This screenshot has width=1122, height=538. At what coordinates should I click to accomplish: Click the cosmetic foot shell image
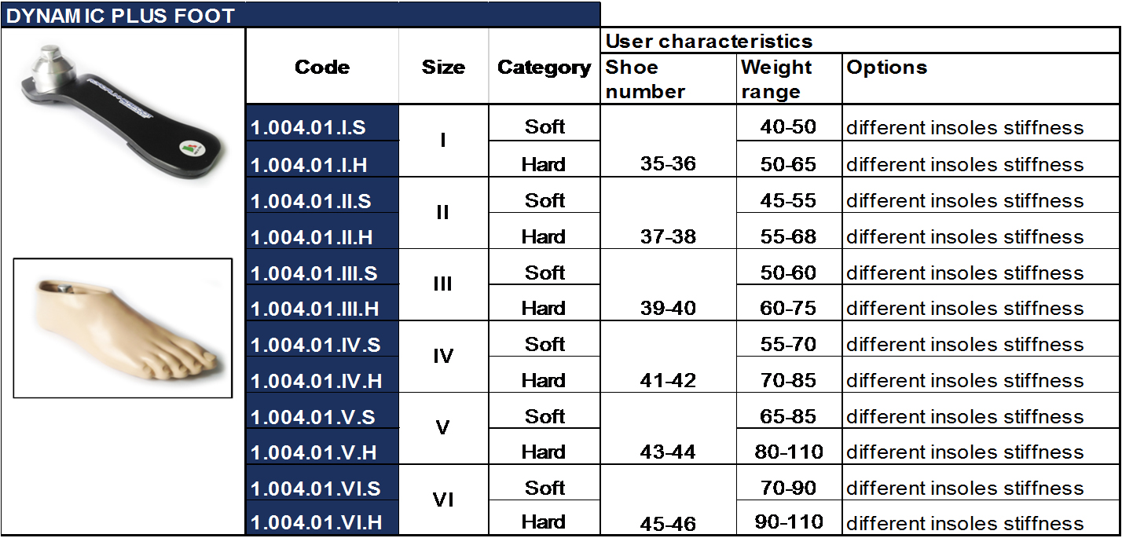tap(123, 328)
